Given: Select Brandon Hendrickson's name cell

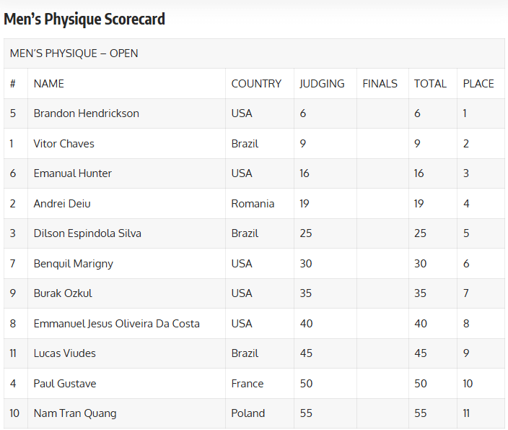Looking at the screenshot, I should [87, 113].
